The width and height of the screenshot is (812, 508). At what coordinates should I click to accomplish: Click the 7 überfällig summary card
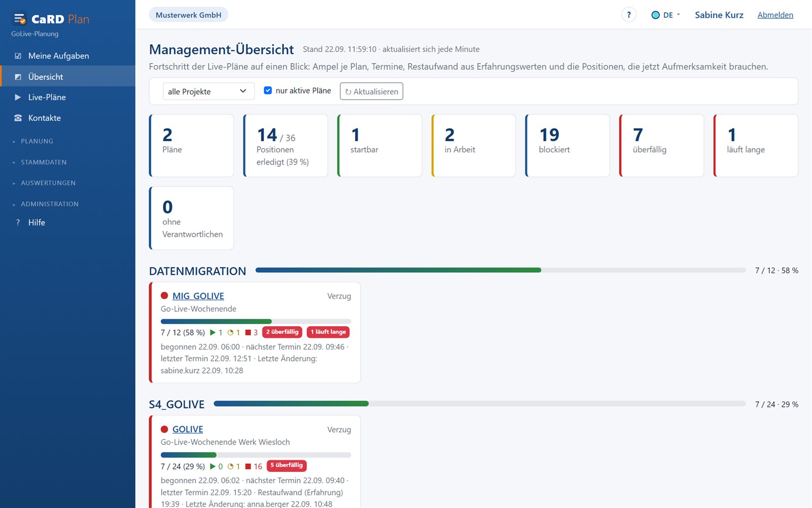coord(662,146)
